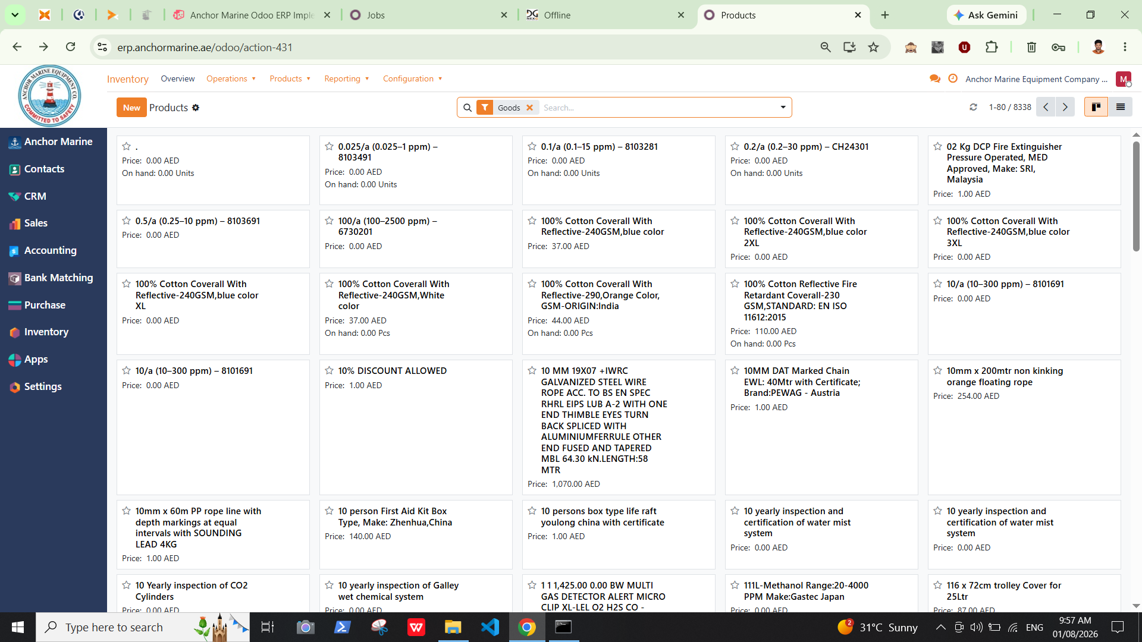Expand the Configuration menu dropdown

coord(412,78)
